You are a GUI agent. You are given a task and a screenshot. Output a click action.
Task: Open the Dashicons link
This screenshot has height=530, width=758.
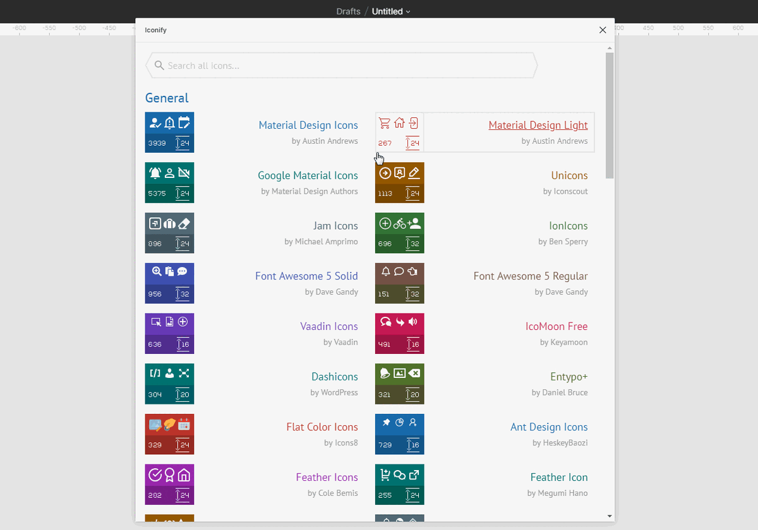335,377
